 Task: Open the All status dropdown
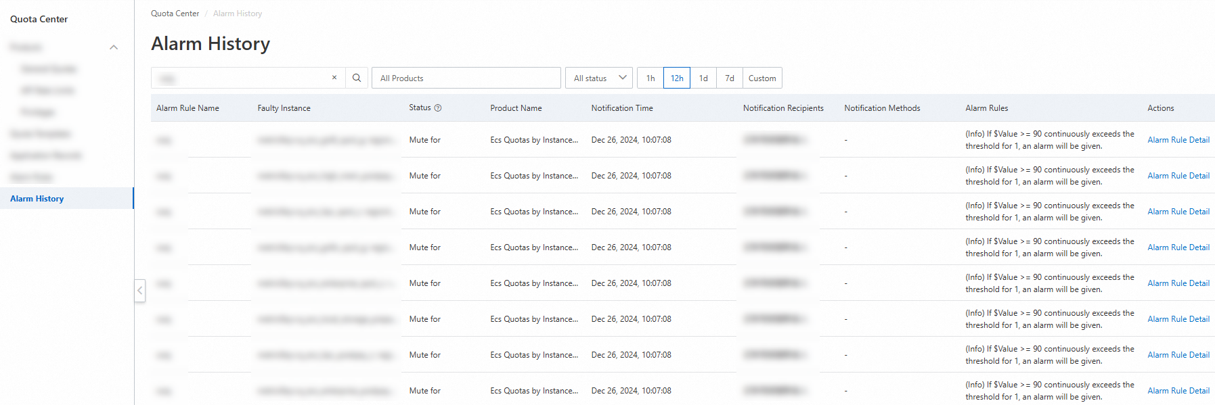599,78
